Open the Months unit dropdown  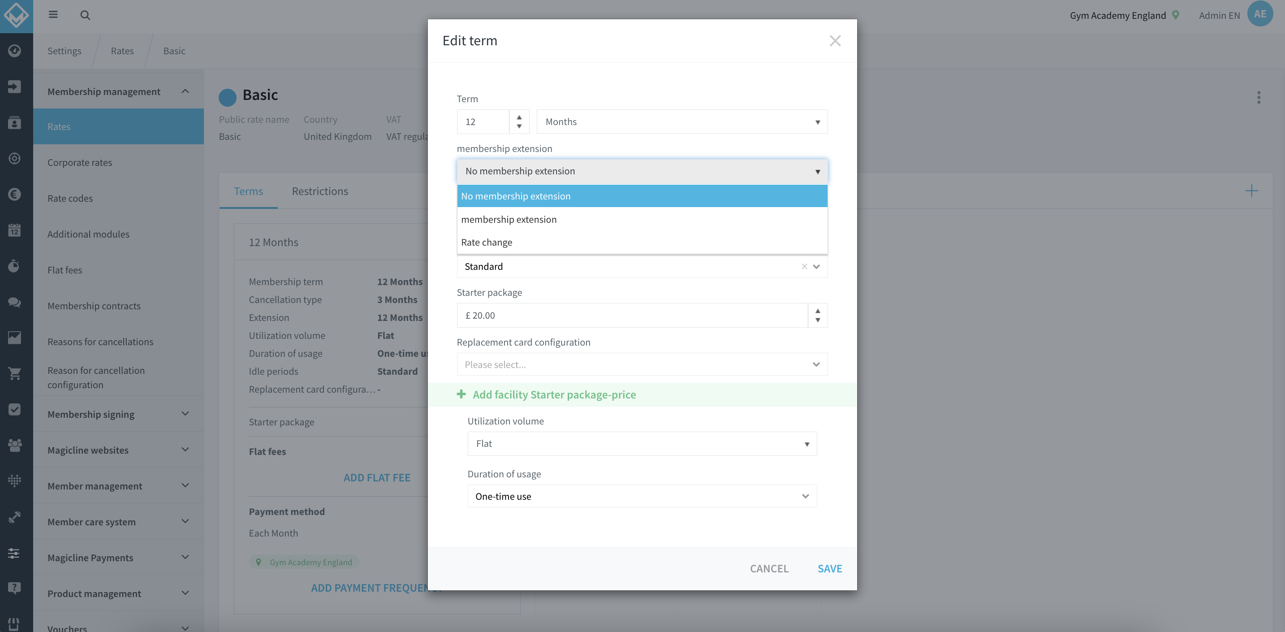[682, 121]
